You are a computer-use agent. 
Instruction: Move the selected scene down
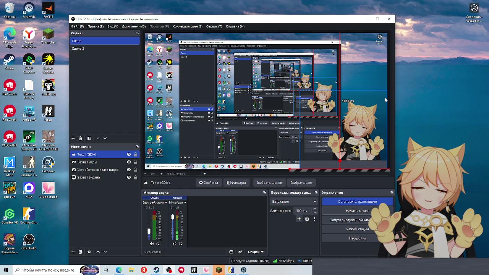pos(105,138)
